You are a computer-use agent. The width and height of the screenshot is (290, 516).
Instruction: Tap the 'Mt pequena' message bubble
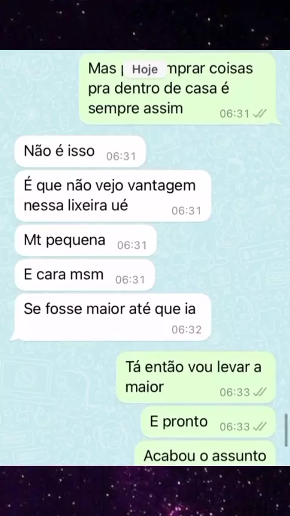tap(86, 240)
